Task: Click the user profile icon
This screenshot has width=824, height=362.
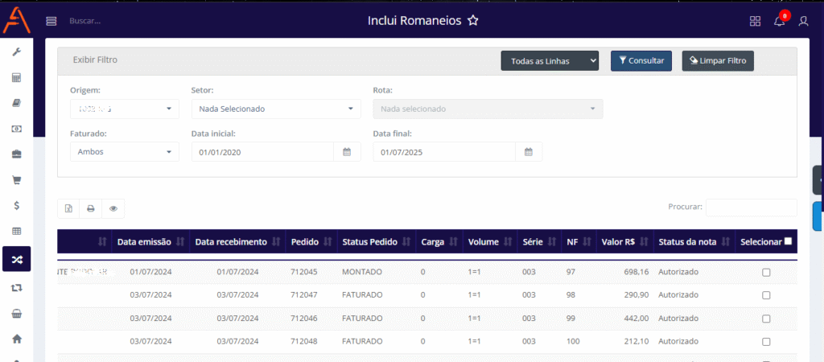Action: pyautogui.click(x=803, y=21)
